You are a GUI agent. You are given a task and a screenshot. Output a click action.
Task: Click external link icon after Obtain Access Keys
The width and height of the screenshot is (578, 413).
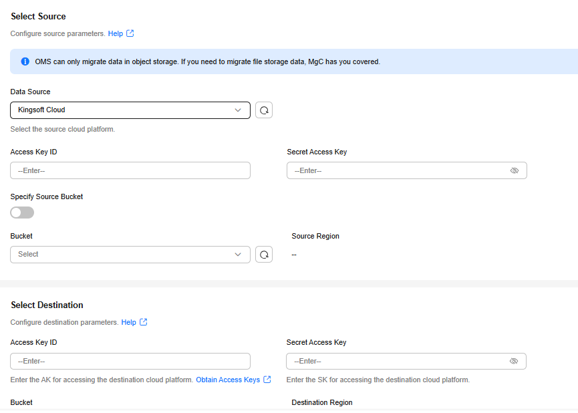pos(267,380)
